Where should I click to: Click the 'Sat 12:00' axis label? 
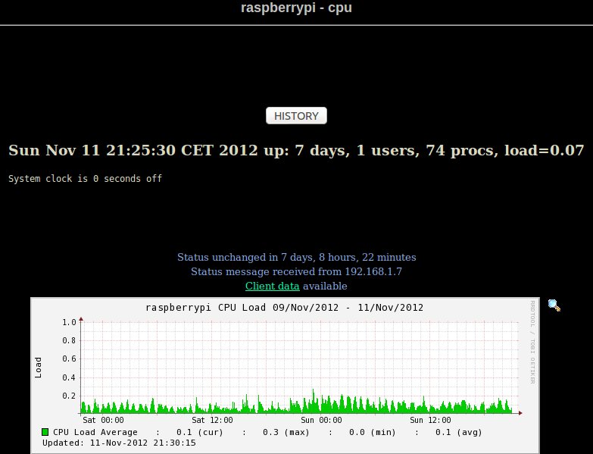point(212,420)
